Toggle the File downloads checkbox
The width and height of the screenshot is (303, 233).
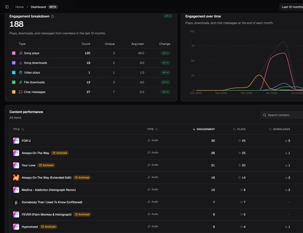coord(14,82)
